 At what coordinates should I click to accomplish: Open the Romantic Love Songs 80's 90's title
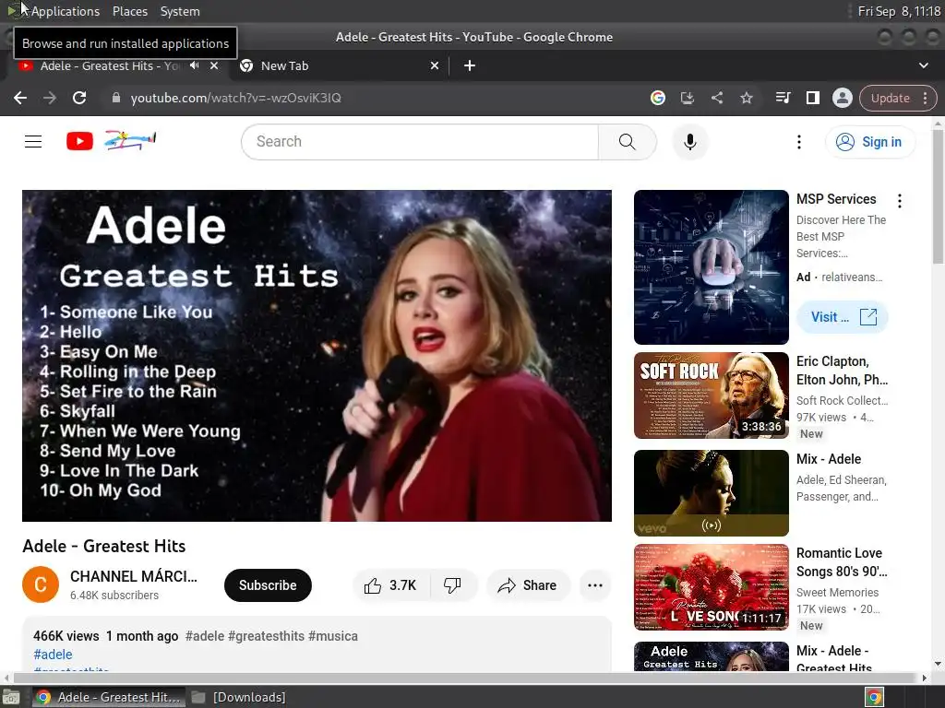pos(842,561)
